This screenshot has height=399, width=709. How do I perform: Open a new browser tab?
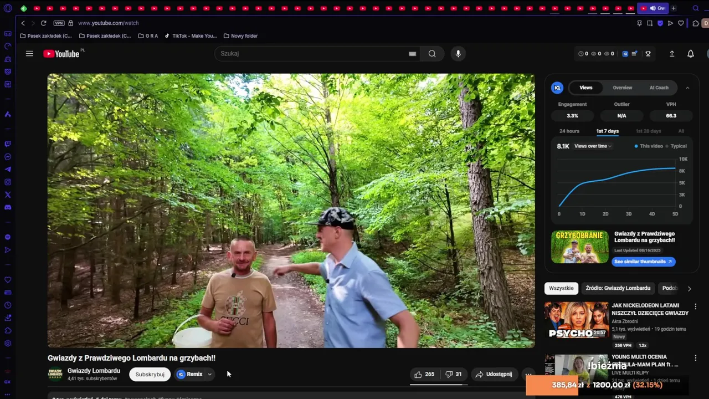[674, 8]
